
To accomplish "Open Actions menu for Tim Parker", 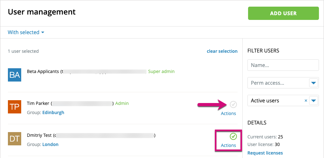I will pyautogui.click(x=228, y=113).
